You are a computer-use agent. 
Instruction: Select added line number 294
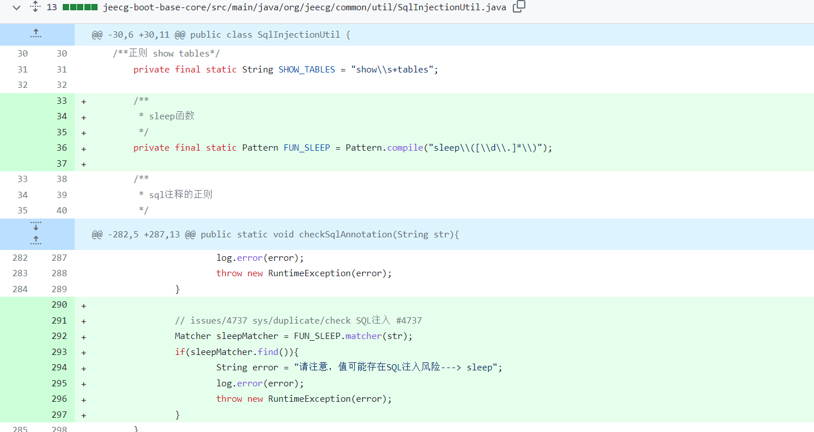[x=59, y=368]
